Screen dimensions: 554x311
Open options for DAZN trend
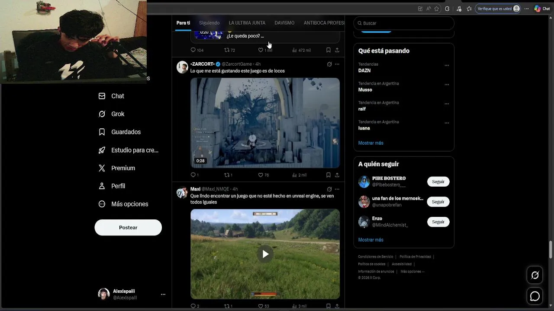447,65
